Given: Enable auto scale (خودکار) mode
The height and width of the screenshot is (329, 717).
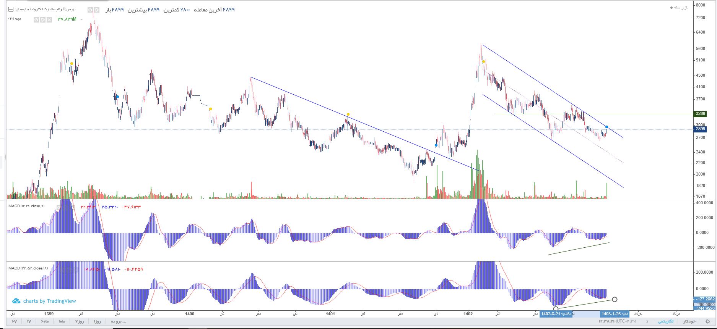Looking at the screenshot, I should tap(689, 321).
